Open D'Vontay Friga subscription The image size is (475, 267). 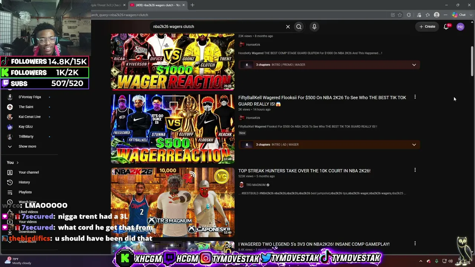[x=30, y=97]
